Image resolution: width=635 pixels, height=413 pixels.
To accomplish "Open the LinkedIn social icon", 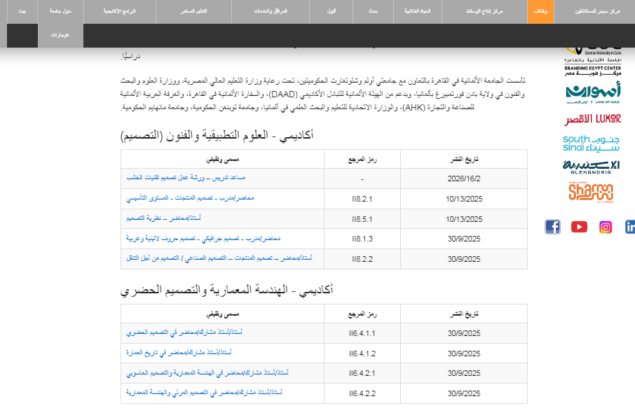I will (x=629, y=227).
